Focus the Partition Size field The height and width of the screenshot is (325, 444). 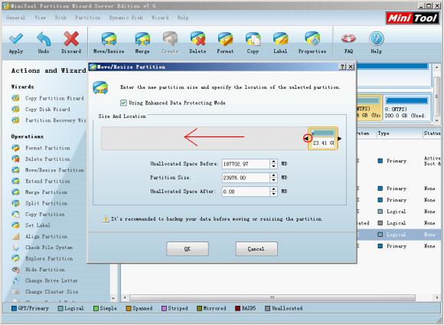246,178
